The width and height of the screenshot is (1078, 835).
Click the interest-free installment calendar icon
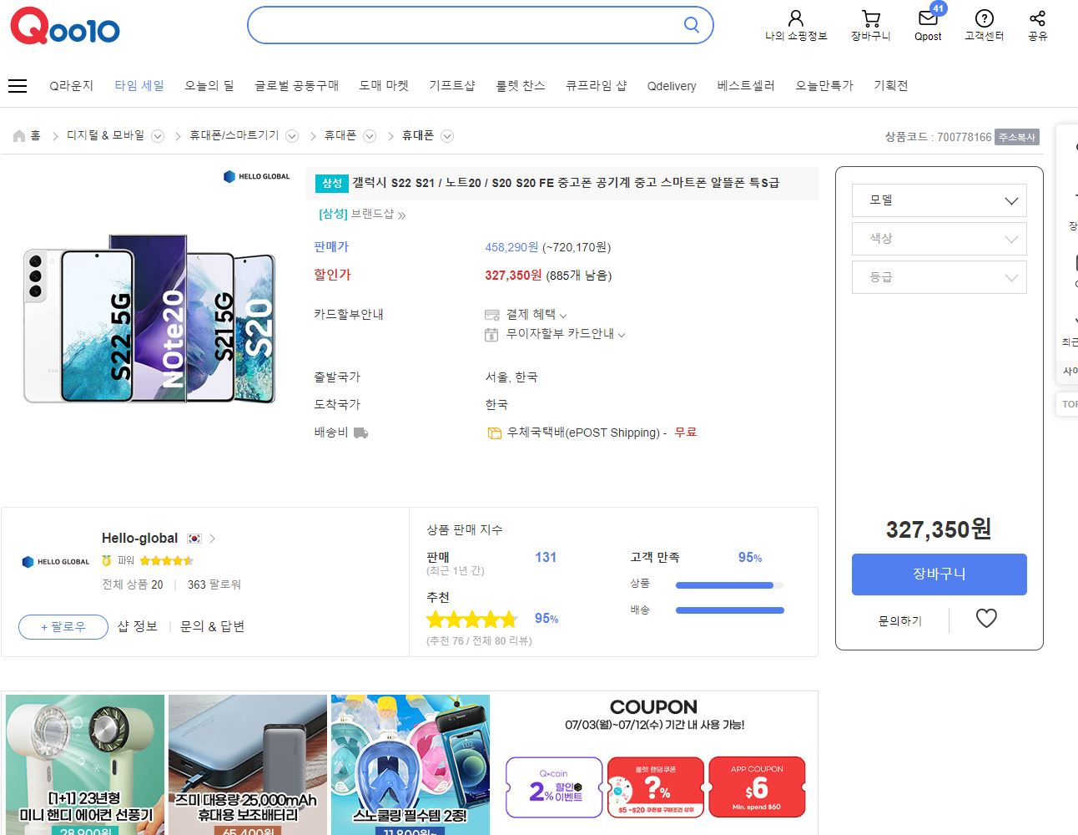491,335
